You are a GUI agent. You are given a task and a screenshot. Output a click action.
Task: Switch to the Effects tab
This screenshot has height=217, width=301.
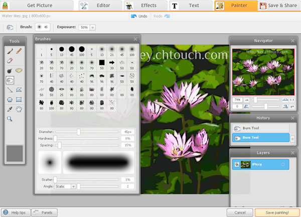click(143, 6)
